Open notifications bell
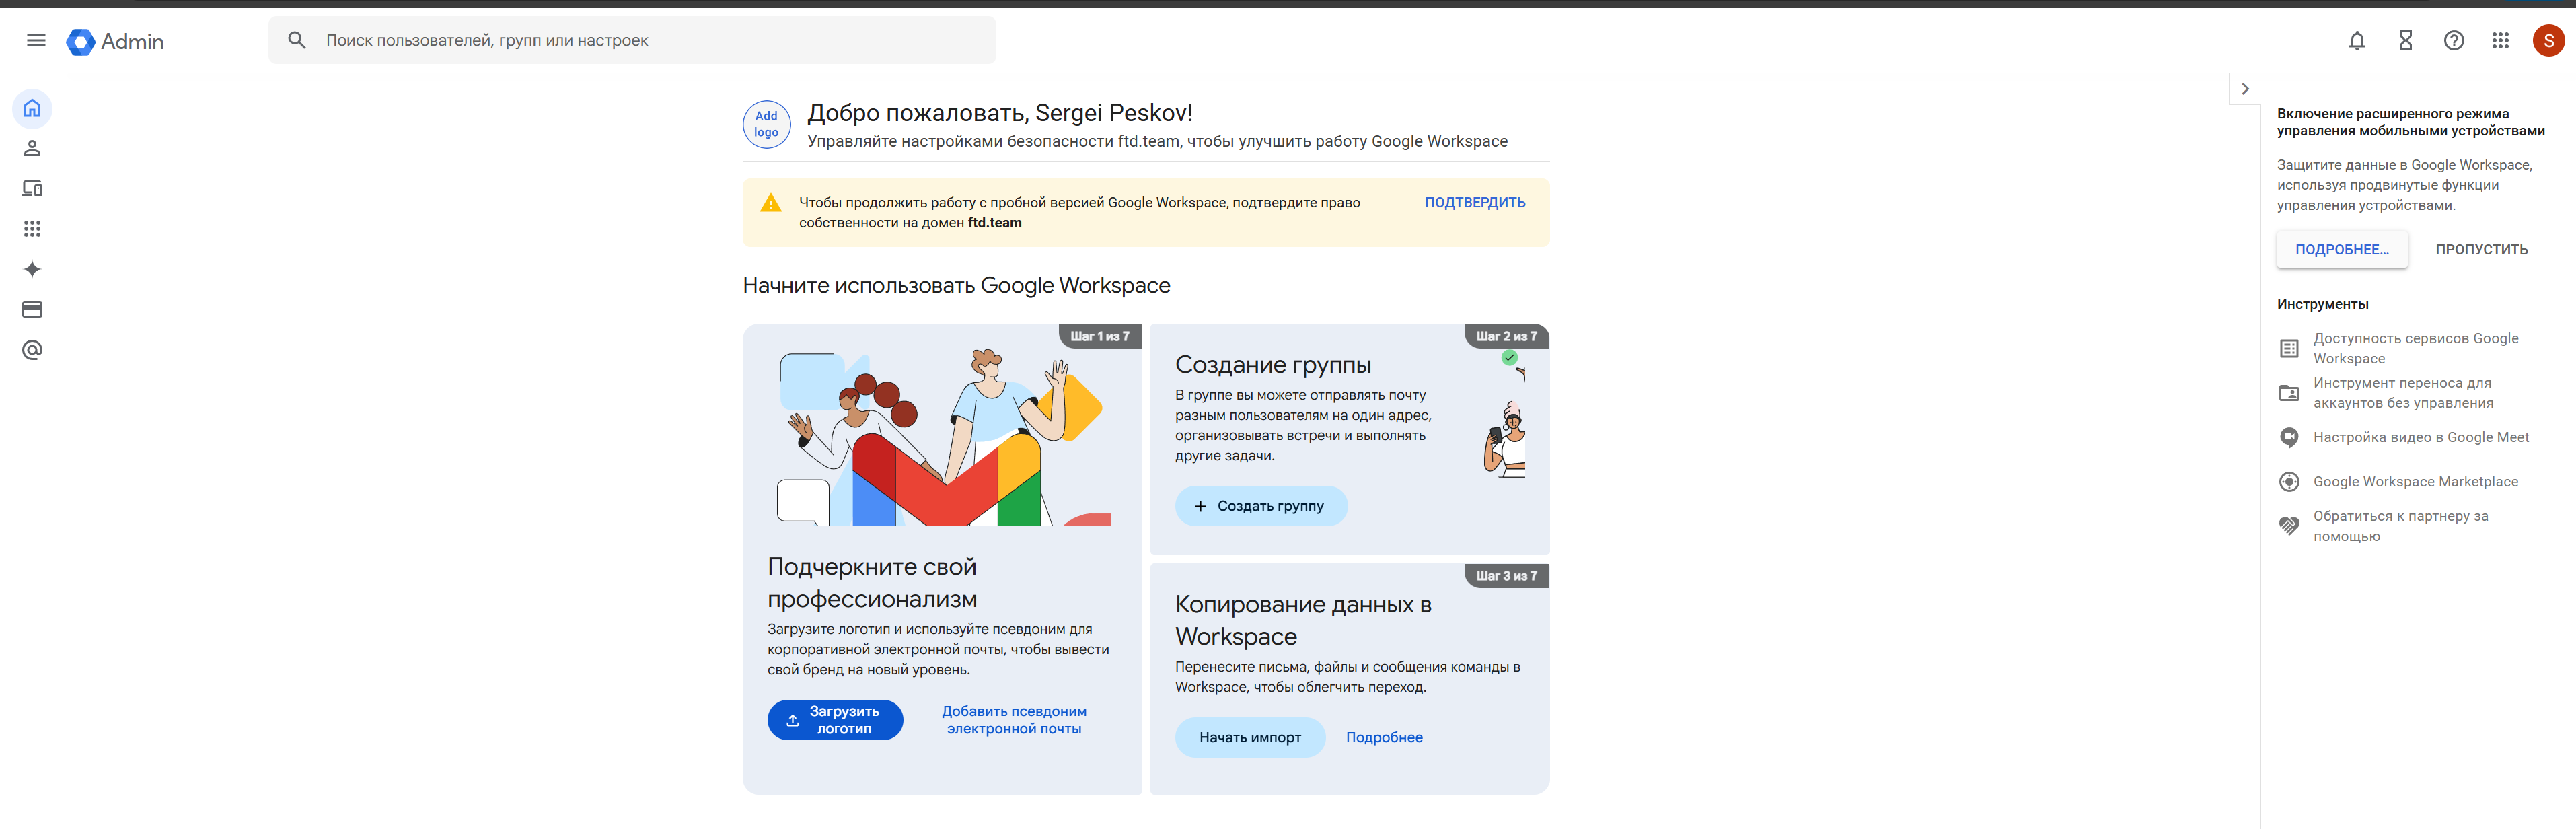Screen dimensions: 2576x829 click(2357, 41)
